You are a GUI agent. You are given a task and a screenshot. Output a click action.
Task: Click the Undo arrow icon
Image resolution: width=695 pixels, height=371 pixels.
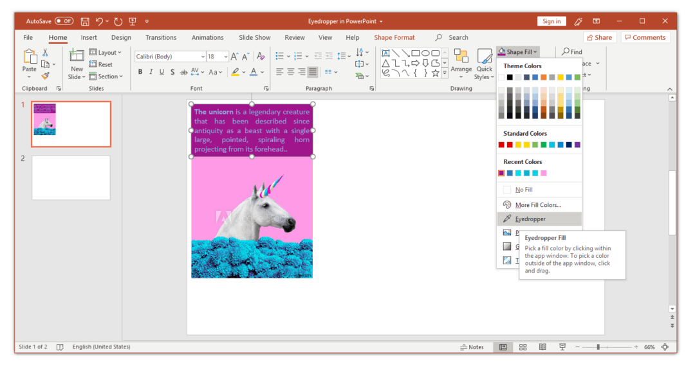99,21
